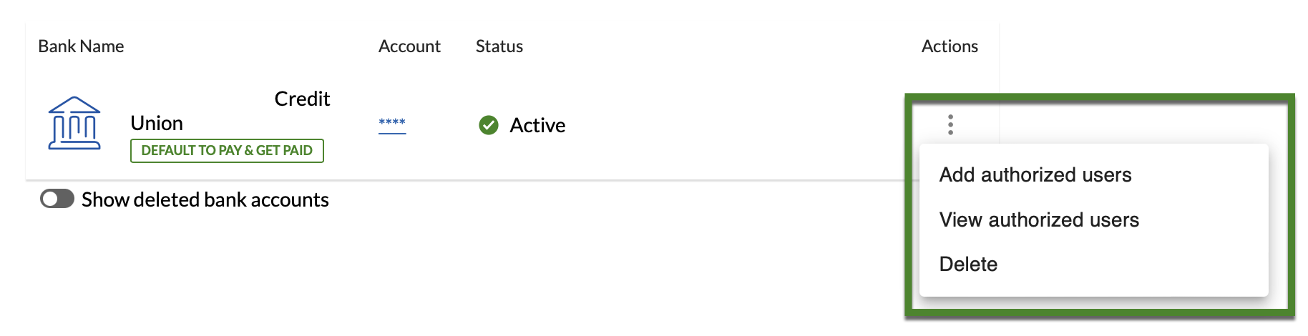Click the Active status text
This screenshot has height=336, width=1308.
point(537,126)
